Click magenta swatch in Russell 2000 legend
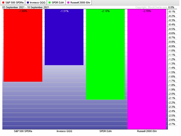The width and height of the screenshot is (181, 136). [x=68, y=3]
